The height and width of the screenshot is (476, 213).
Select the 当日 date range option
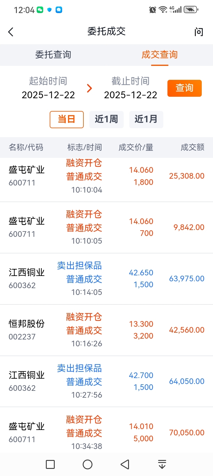[x=67, y=119]
